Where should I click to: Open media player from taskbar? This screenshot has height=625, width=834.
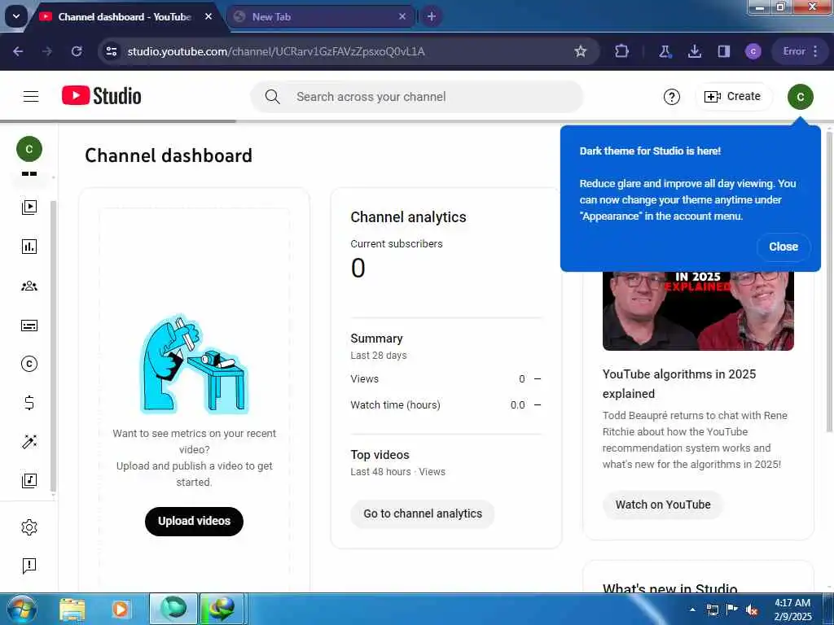121,610
